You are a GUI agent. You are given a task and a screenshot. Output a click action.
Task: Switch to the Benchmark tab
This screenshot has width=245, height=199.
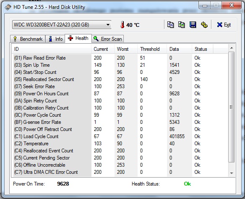click(28, 39)
